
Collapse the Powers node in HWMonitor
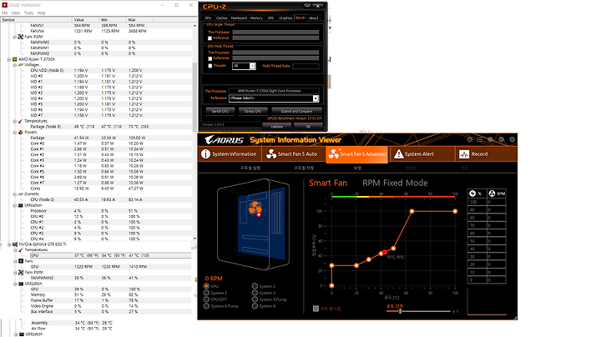point(14,133)
